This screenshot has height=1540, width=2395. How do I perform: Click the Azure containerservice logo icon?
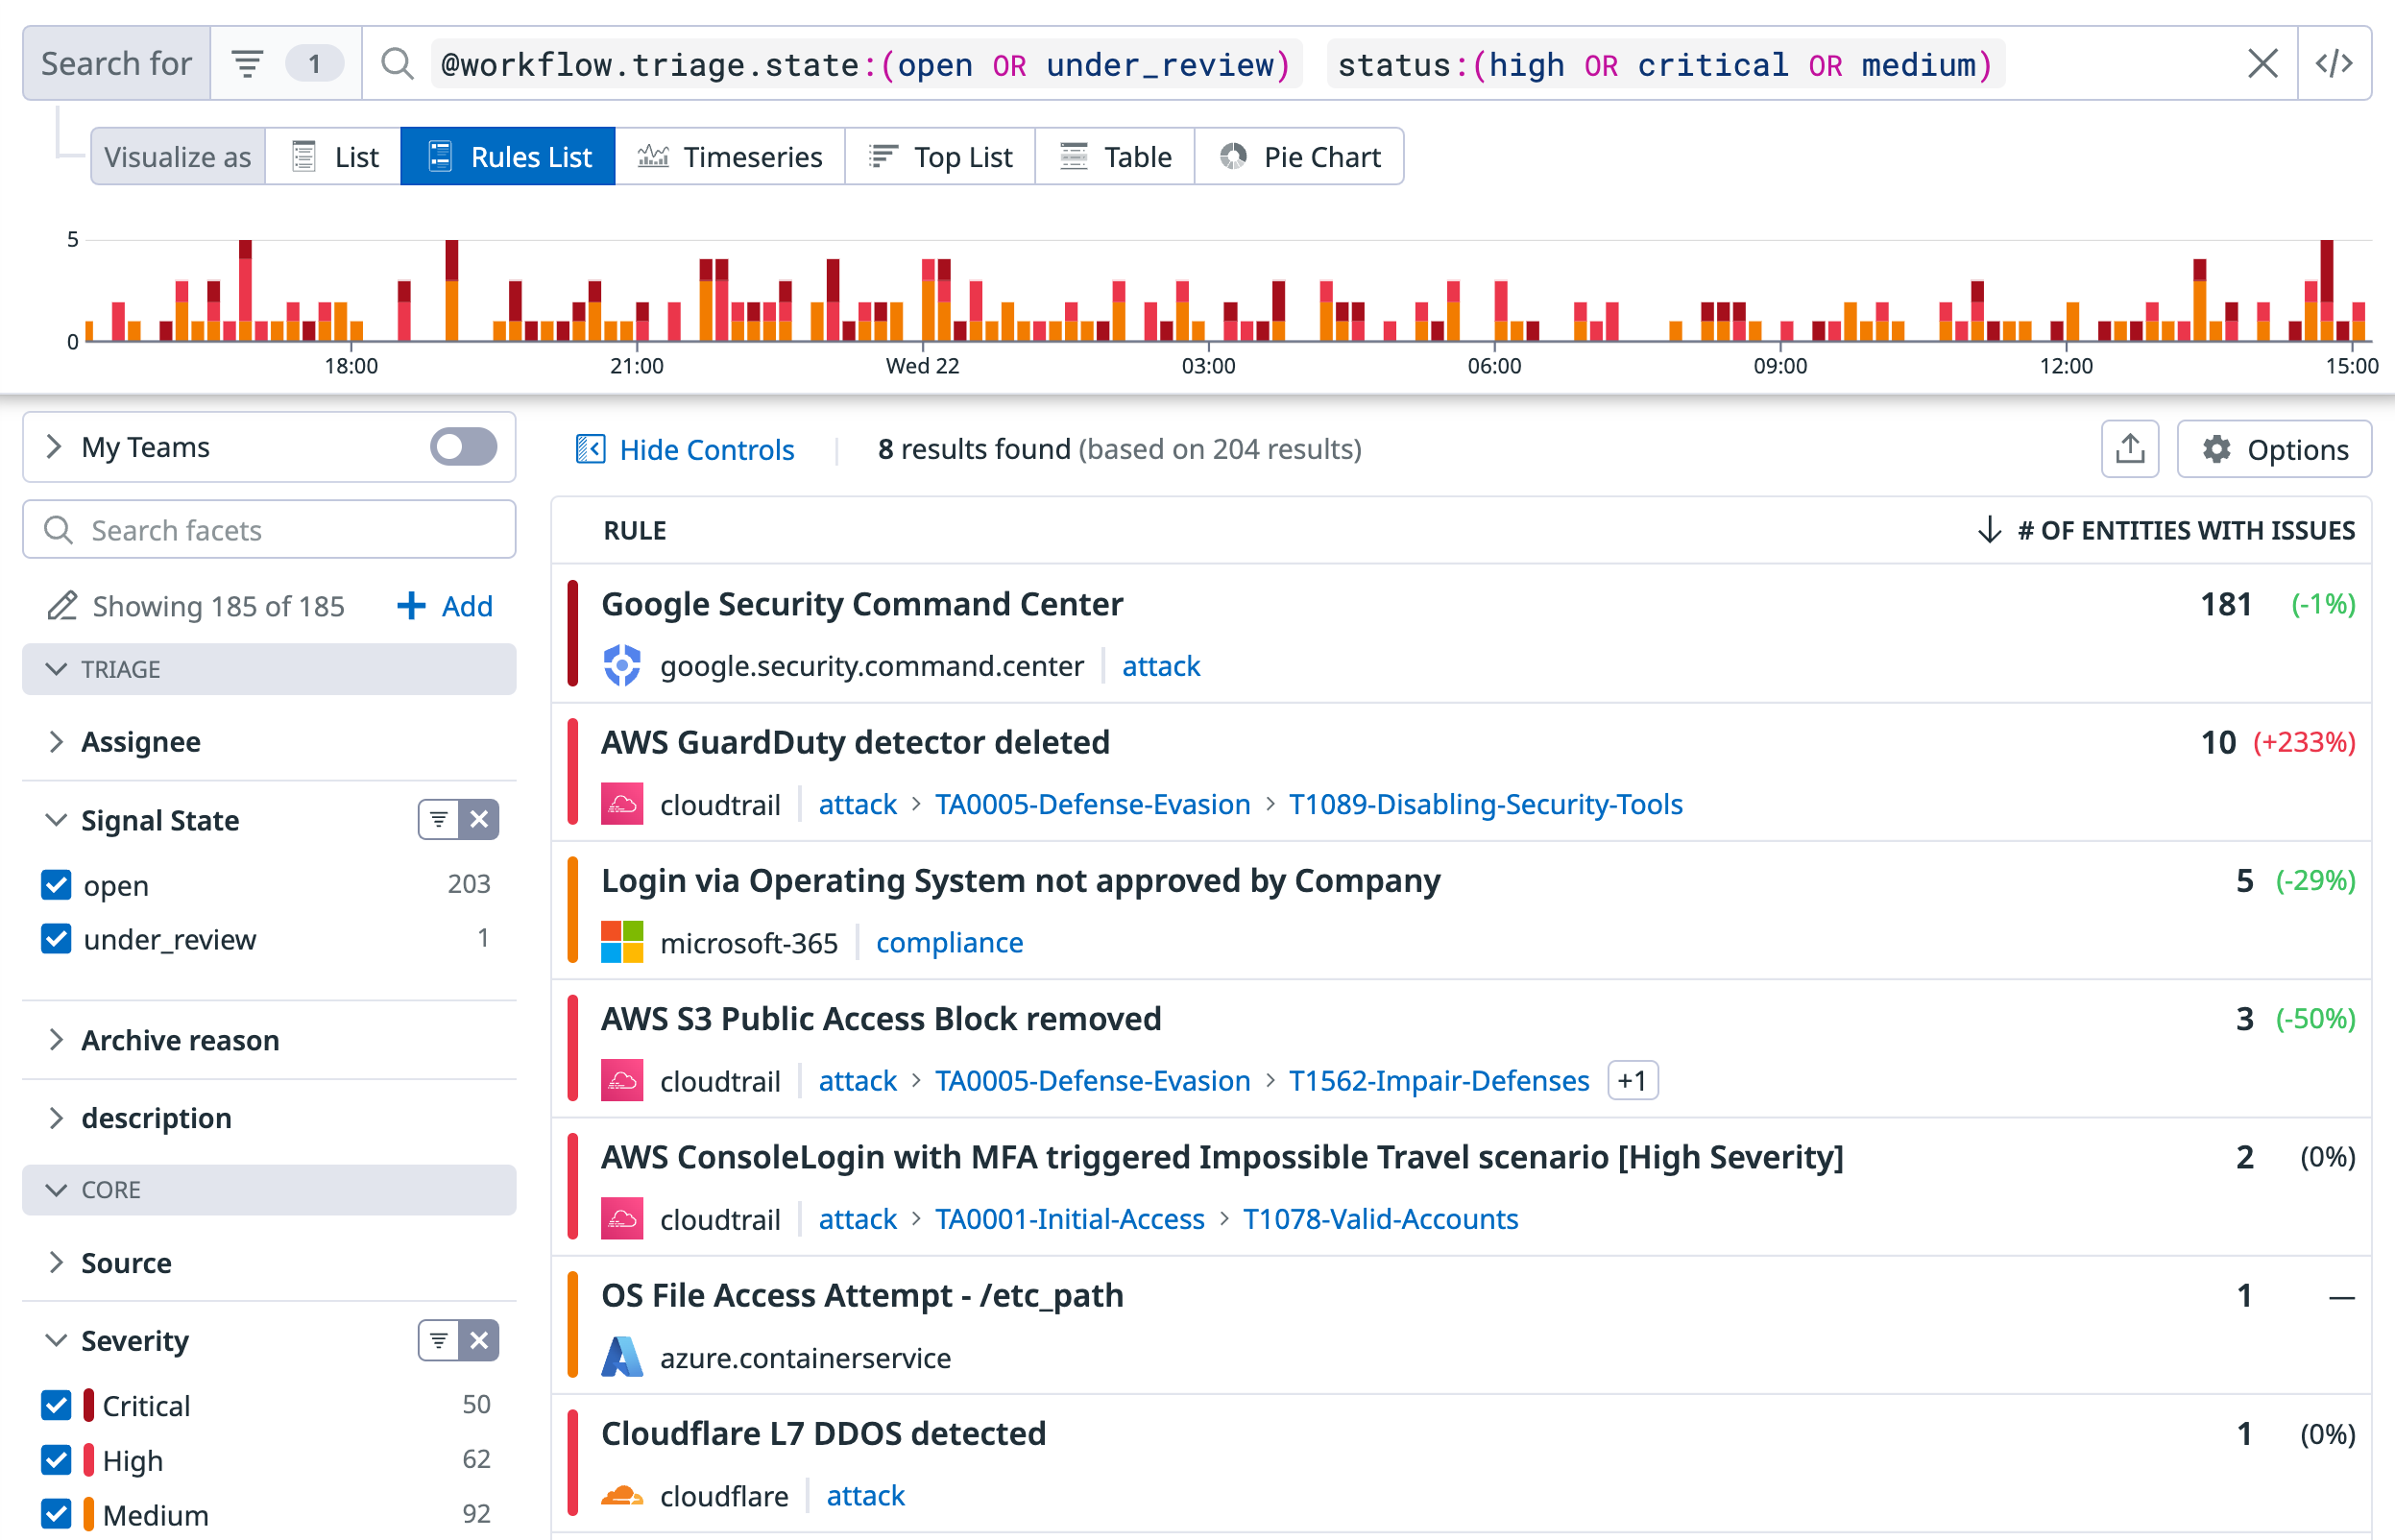point(622,1357)
